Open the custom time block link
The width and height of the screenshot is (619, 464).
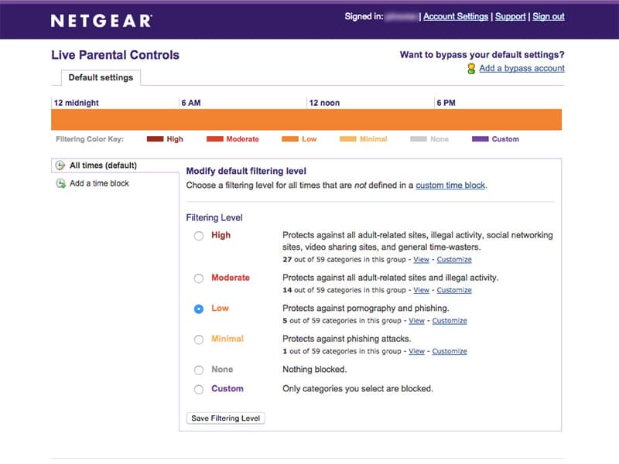click(x=450, y=186)
